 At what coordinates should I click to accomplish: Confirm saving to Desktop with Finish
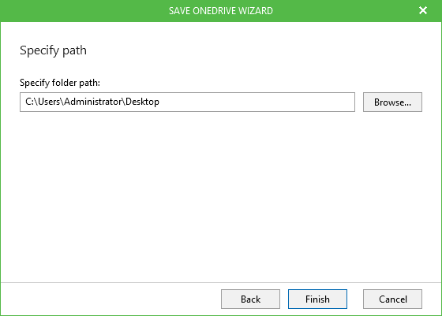tap(317, 299)
